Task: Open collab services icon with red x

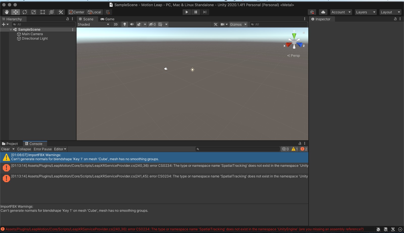Action: [312, 12]
